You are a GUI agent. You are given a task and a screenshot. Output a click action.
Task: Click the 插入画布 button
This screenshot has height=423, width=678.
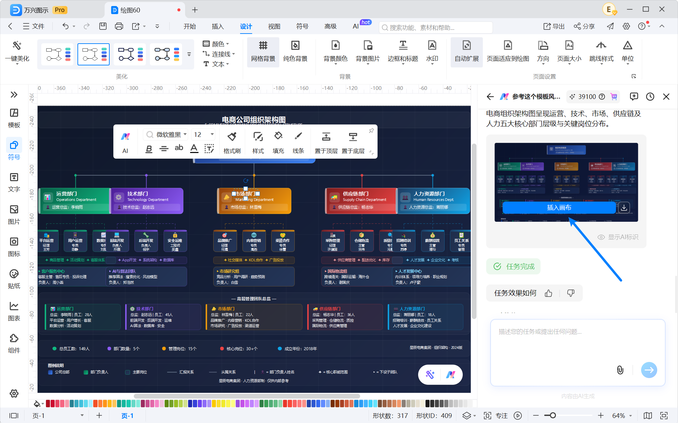pos(559,208)
